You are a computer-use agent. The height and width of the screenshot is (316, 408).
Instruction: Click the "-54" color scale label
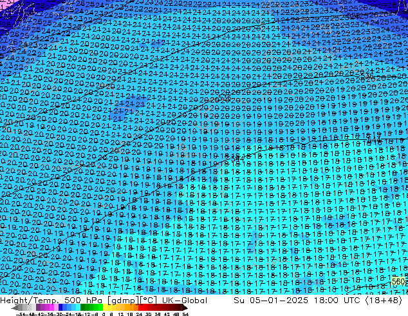[x=21, y=314]
